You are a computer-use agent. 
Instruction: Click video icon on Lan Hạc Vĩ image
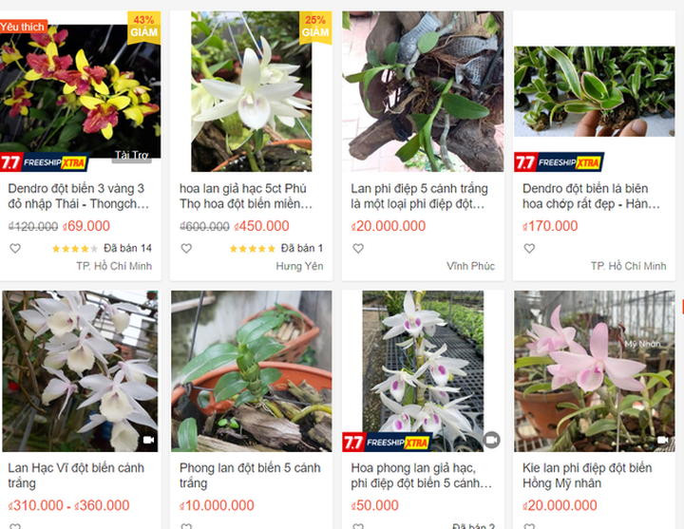(149, 440)
